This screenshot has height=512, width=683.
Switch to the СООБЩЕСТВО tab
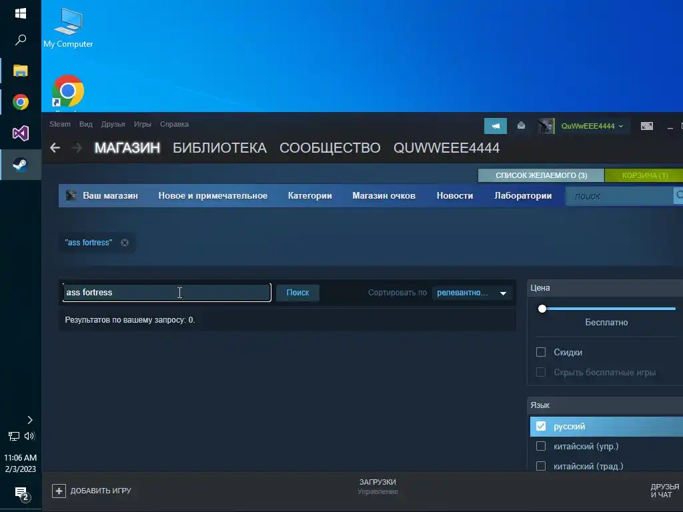coord(329,148)
